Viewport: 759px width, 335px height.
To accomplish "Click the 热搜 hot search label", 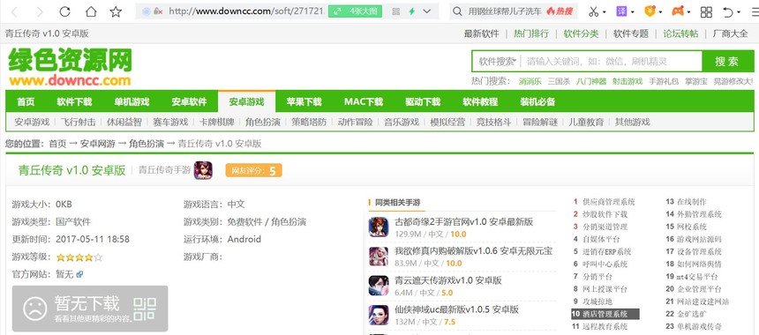I will 560,11.
